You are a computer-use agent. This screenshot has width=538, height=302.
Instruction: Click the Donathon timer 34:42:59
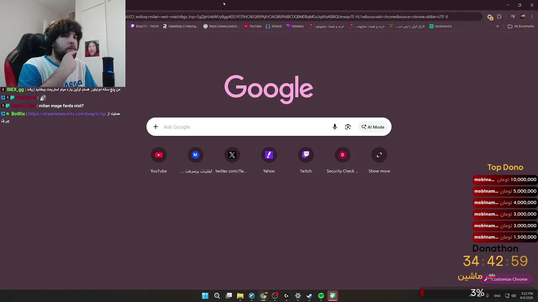(x=495, y=261)
